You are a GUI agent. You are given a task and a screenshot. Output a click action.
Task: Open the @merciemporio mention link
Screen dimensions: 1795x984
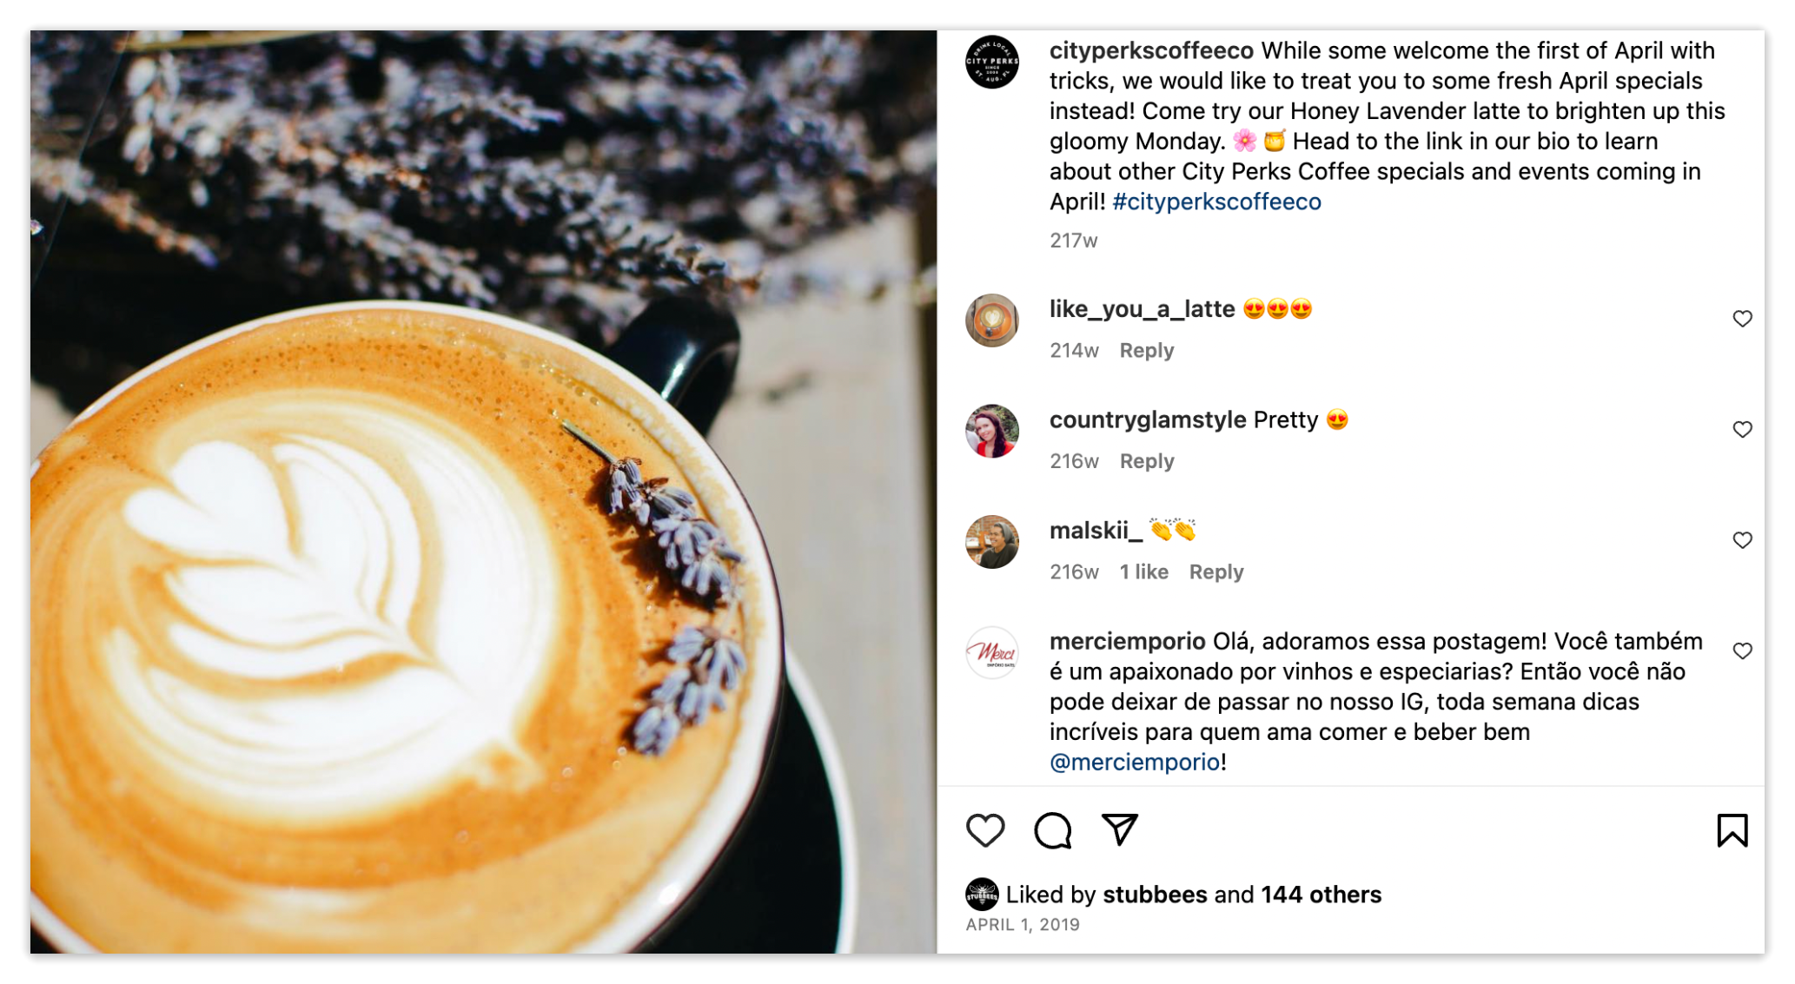(1135, 762)
